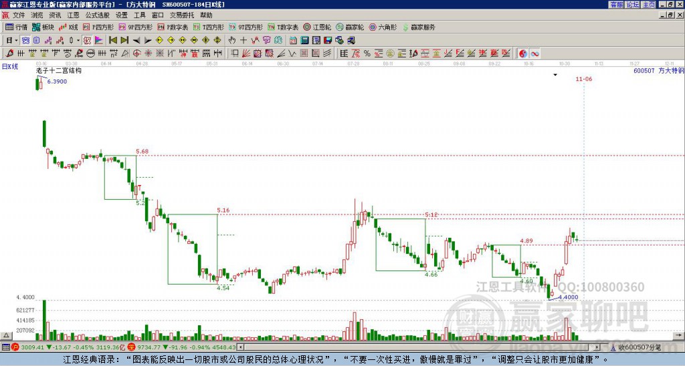
Task: Click the 深 Shenzhen index badge
Action: point(130,347)
